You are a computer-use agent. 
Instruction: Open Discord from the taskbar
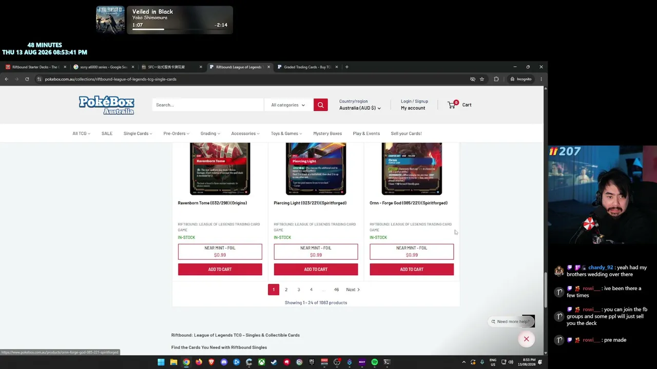coord(224,362)
